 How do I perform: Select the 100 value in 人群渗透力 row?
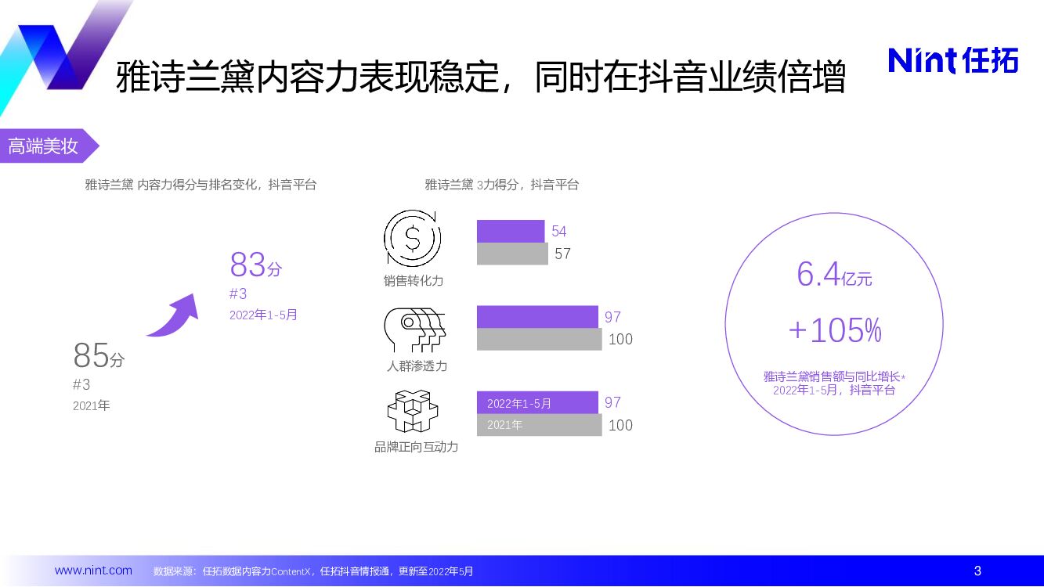(620, 339)
